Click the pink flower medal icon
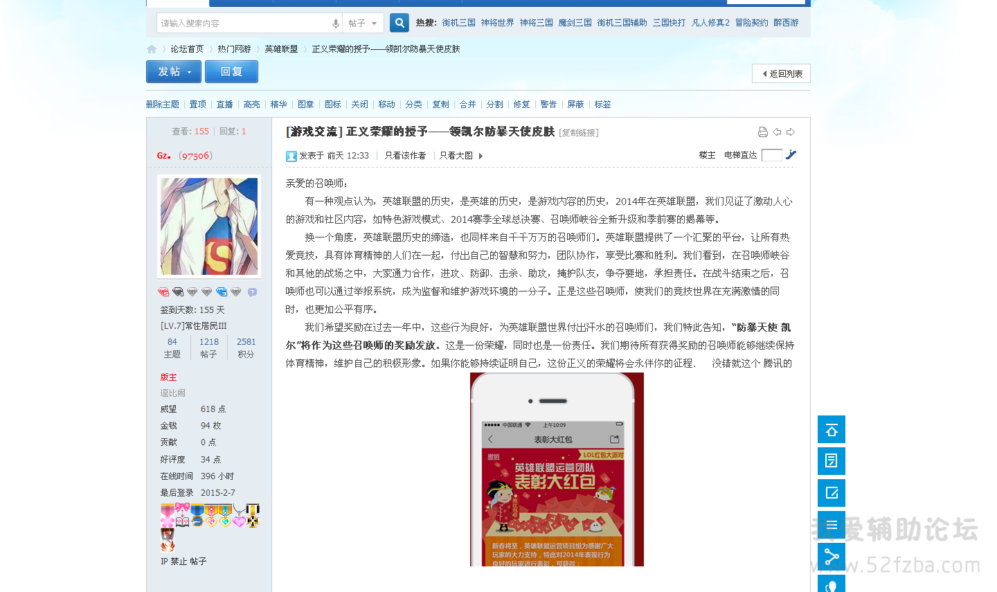The width and height of the screenshot is (997, 592). click(168, 516)
